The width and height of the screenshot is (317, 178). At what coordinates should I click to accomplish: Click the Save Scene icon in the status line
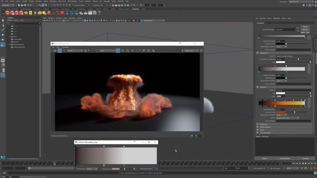(25, 5)
